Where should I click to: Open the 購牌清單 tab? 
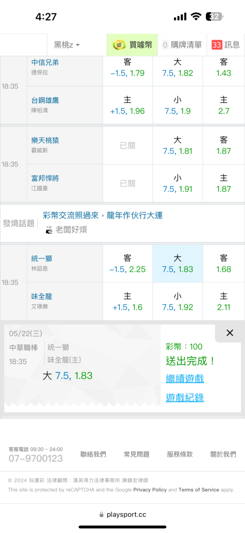coord(182,45)
